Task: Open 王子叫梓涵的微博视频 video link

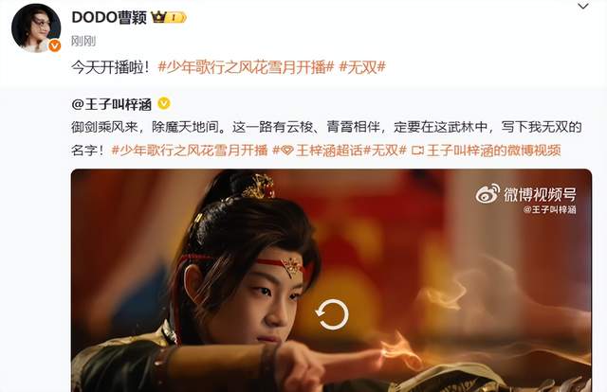Action: pos(493,151)
